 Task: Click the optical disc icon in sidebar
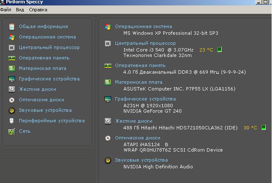click(11, 100)
